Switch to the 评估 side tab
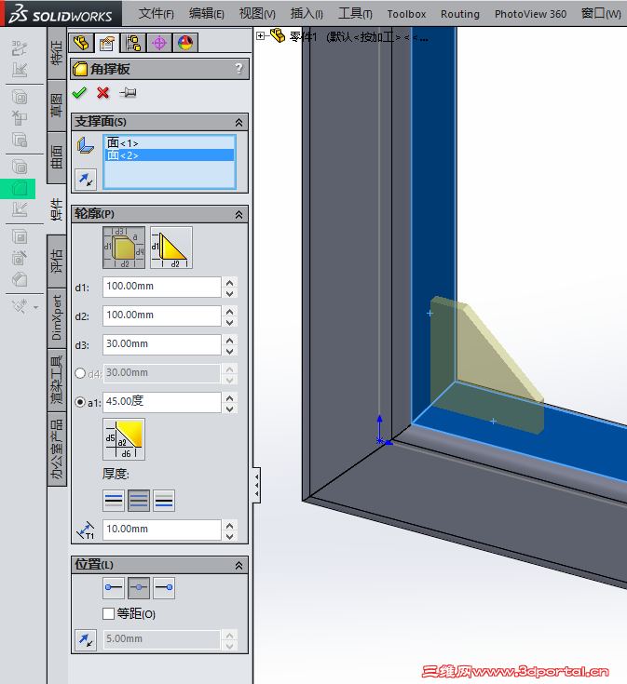This screenshot has width=627, height=684. tap(57, 261)
